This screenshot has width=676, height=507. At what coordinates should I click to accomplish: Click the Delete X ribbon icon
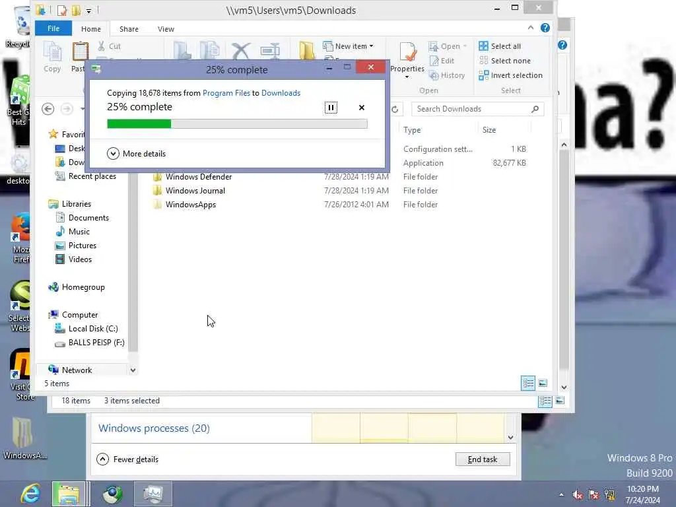[x=241, y=51]
